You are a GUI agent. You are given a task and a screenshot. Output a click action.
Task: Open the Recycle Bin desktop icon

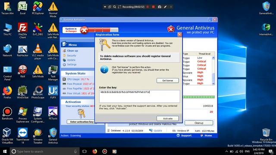tap(266, 135)
